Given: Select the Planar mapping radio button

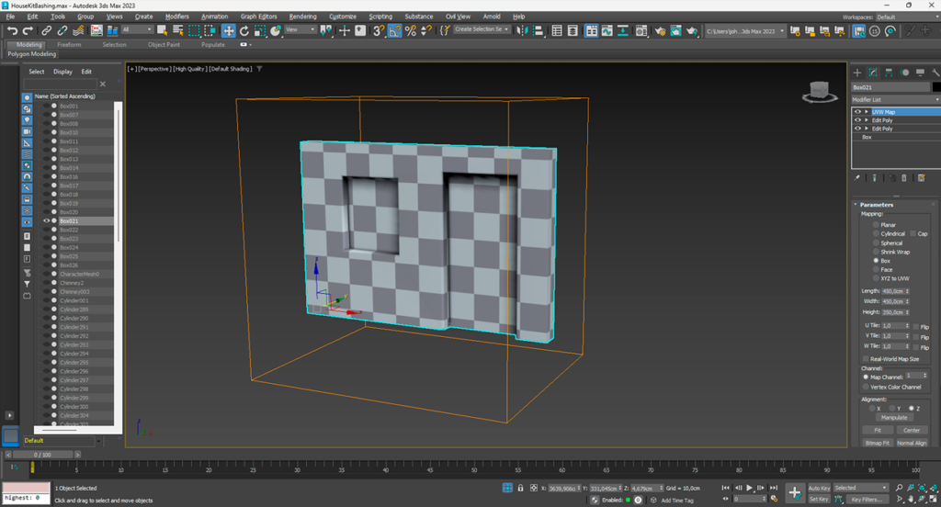Looking at the screenshot, I should tap(875, 224).
